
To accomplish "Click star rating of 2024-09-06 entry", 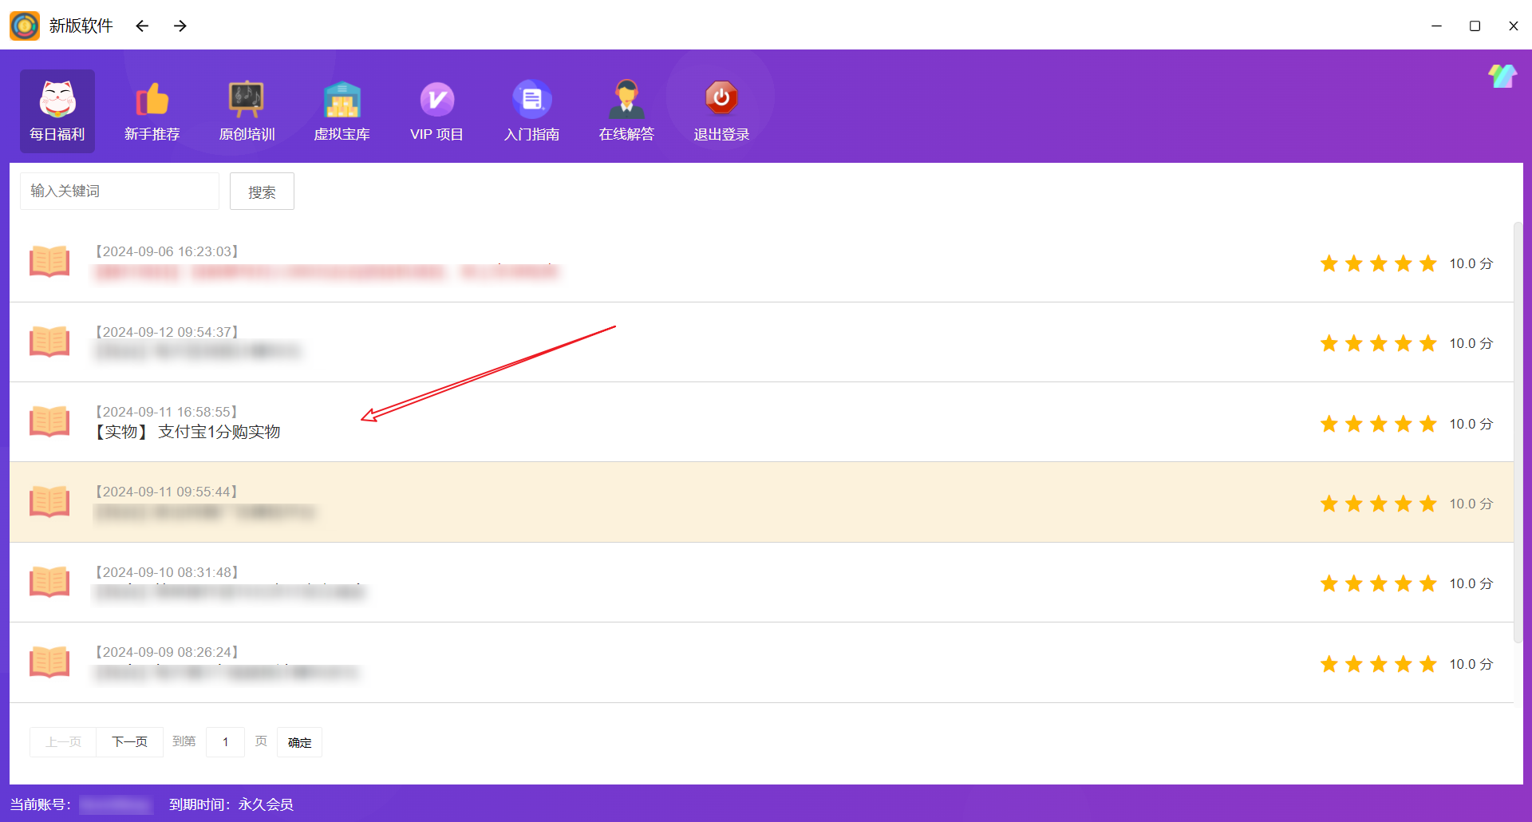I will tap(1378, 263).
